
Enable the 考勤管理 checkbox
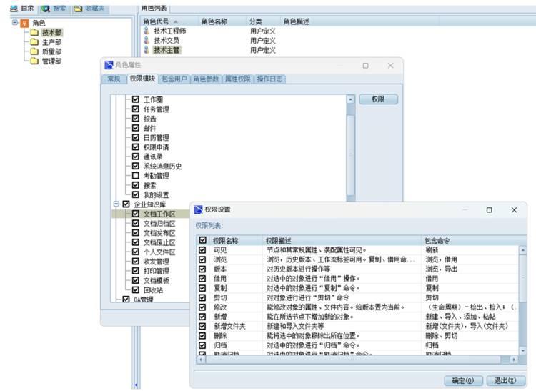[x=136, y=176]
